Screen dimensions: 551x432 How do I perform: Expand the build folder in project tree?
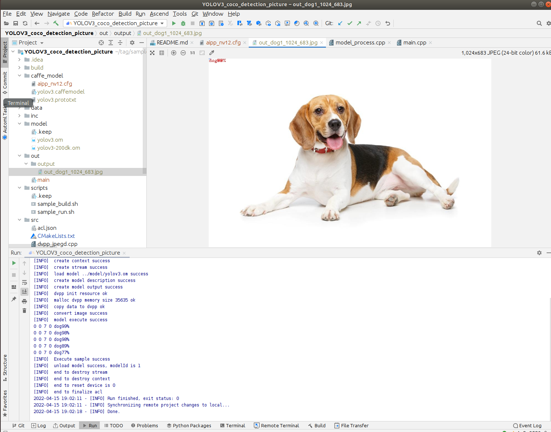point(19,68)
